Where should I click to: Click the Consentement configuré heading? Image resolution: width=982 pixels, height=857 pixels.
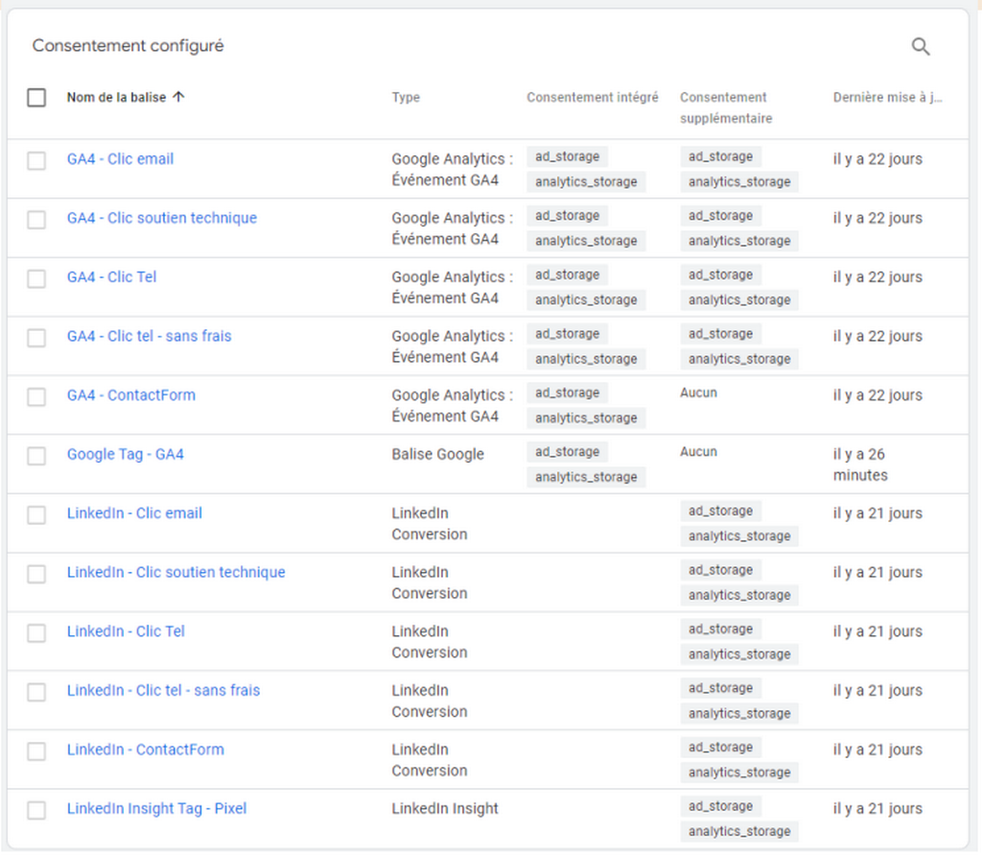128,45
